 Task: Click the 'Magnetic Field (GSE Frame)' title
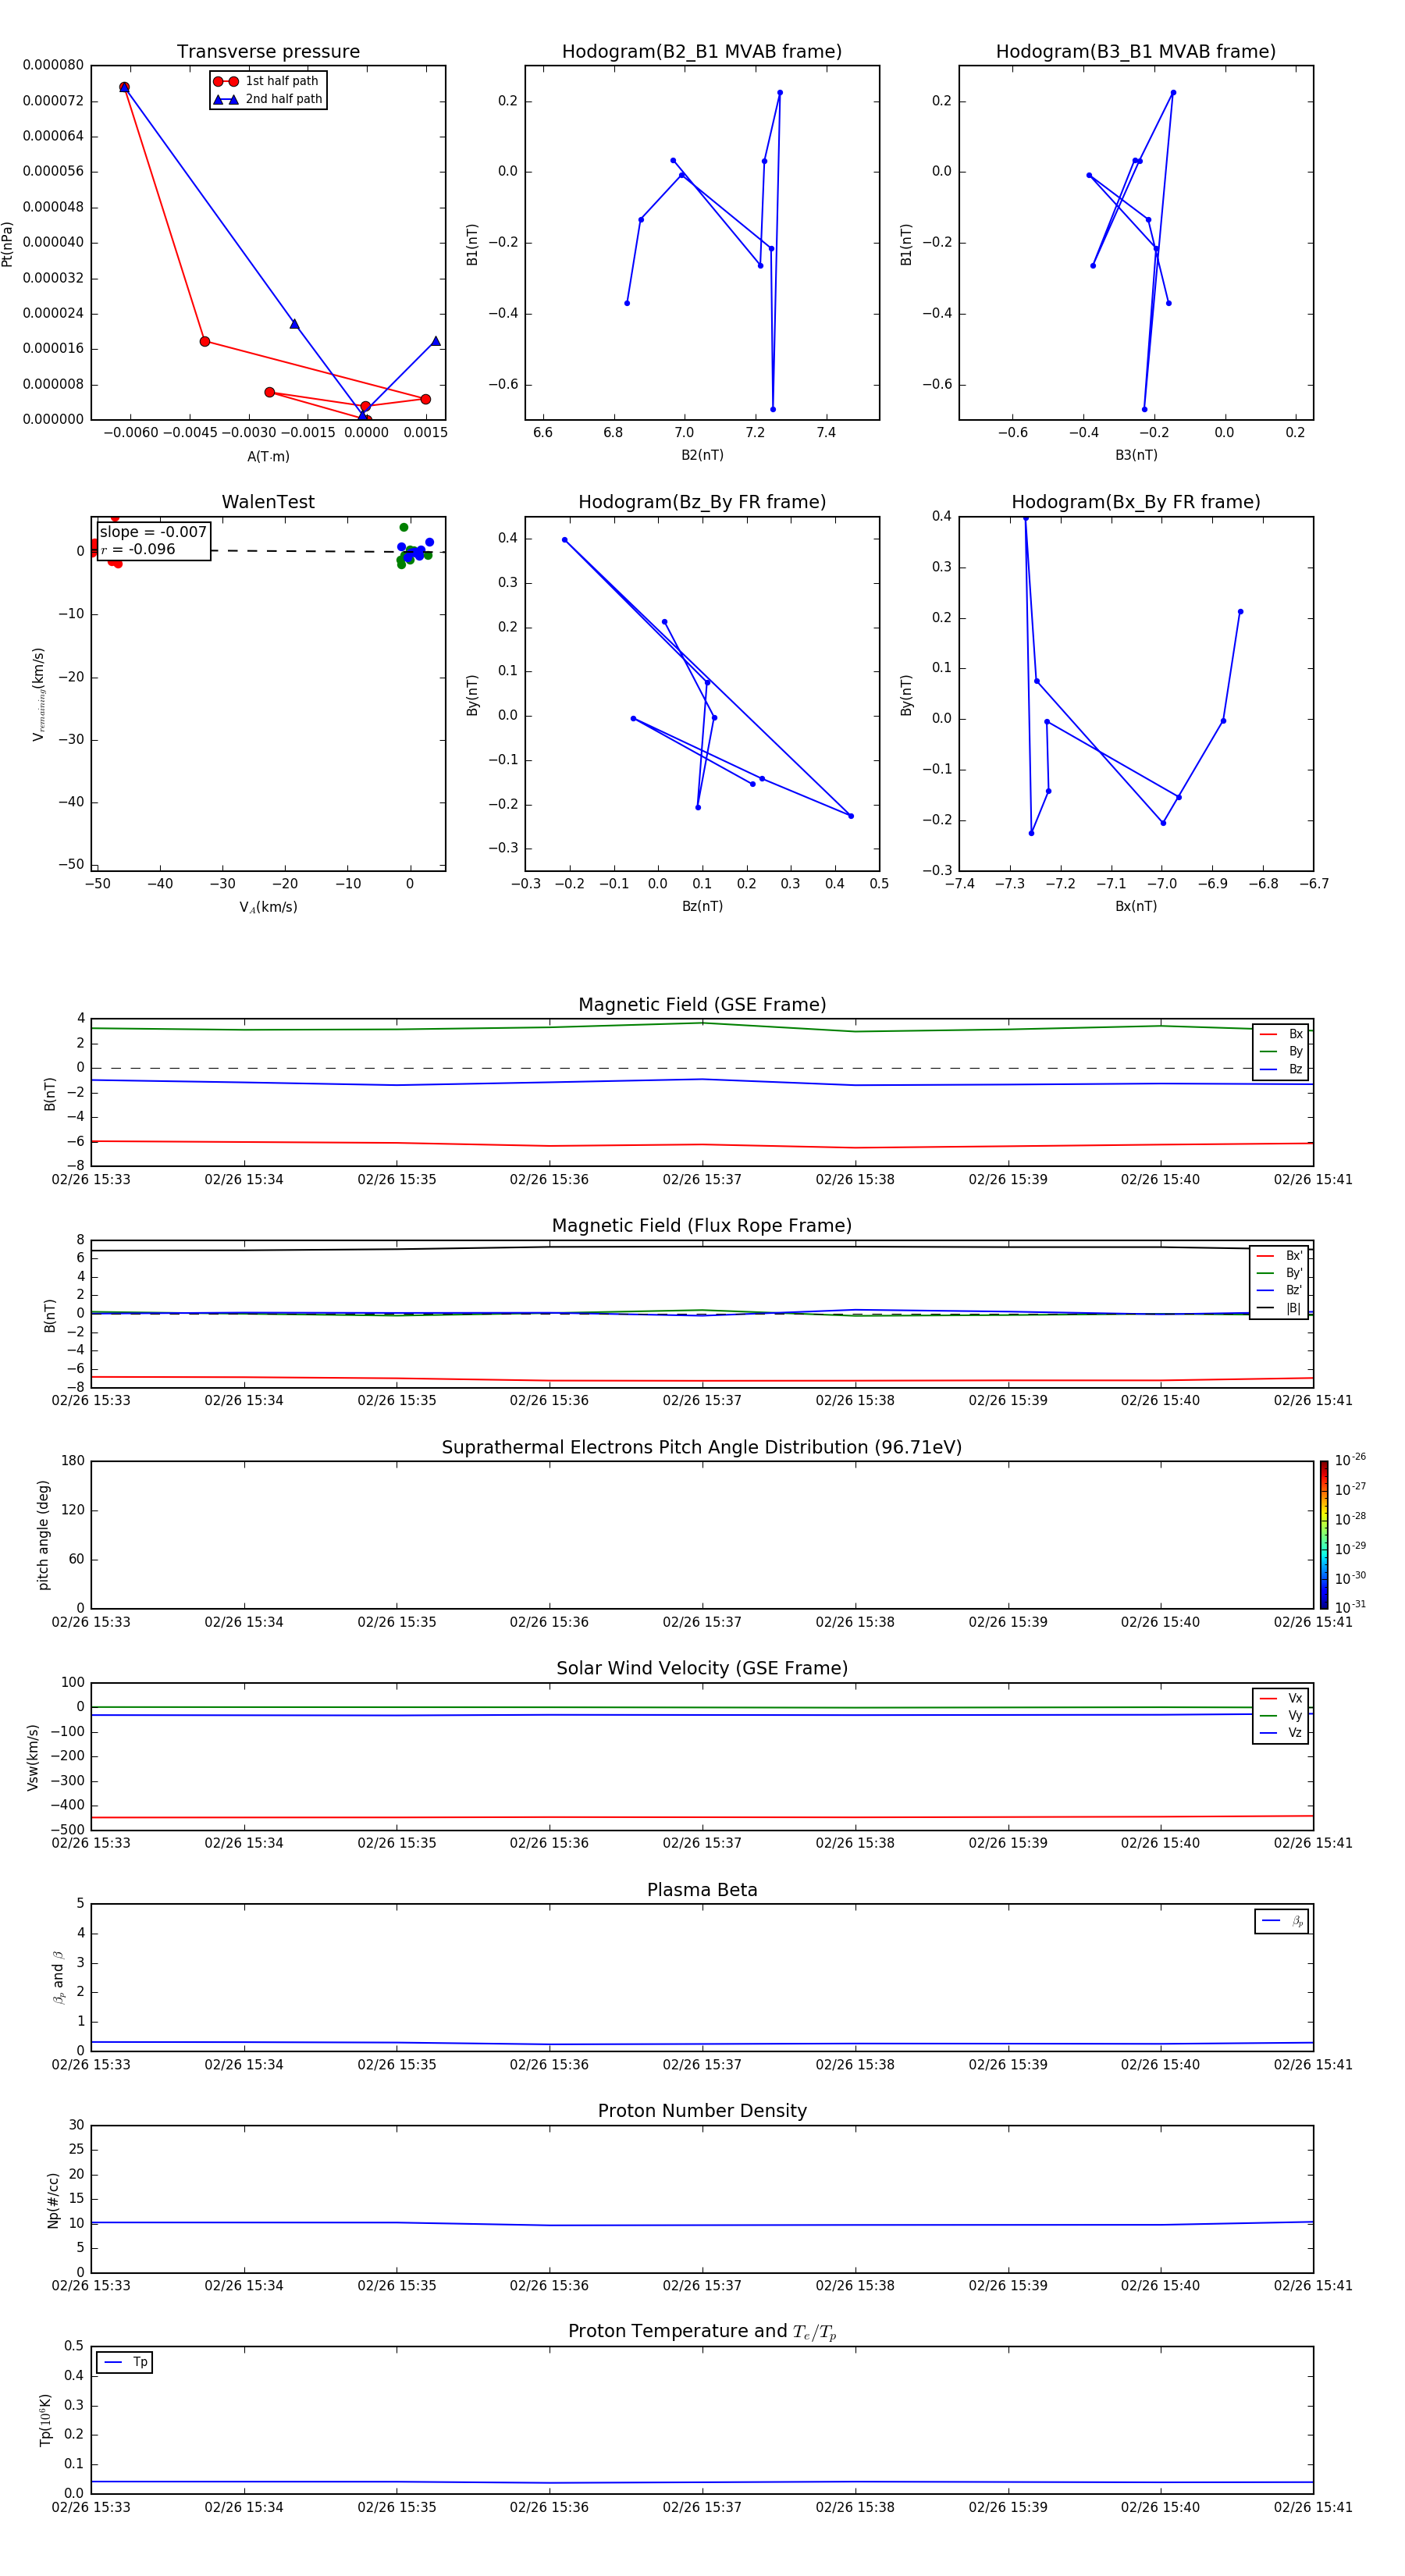(x=702, y=1005)
